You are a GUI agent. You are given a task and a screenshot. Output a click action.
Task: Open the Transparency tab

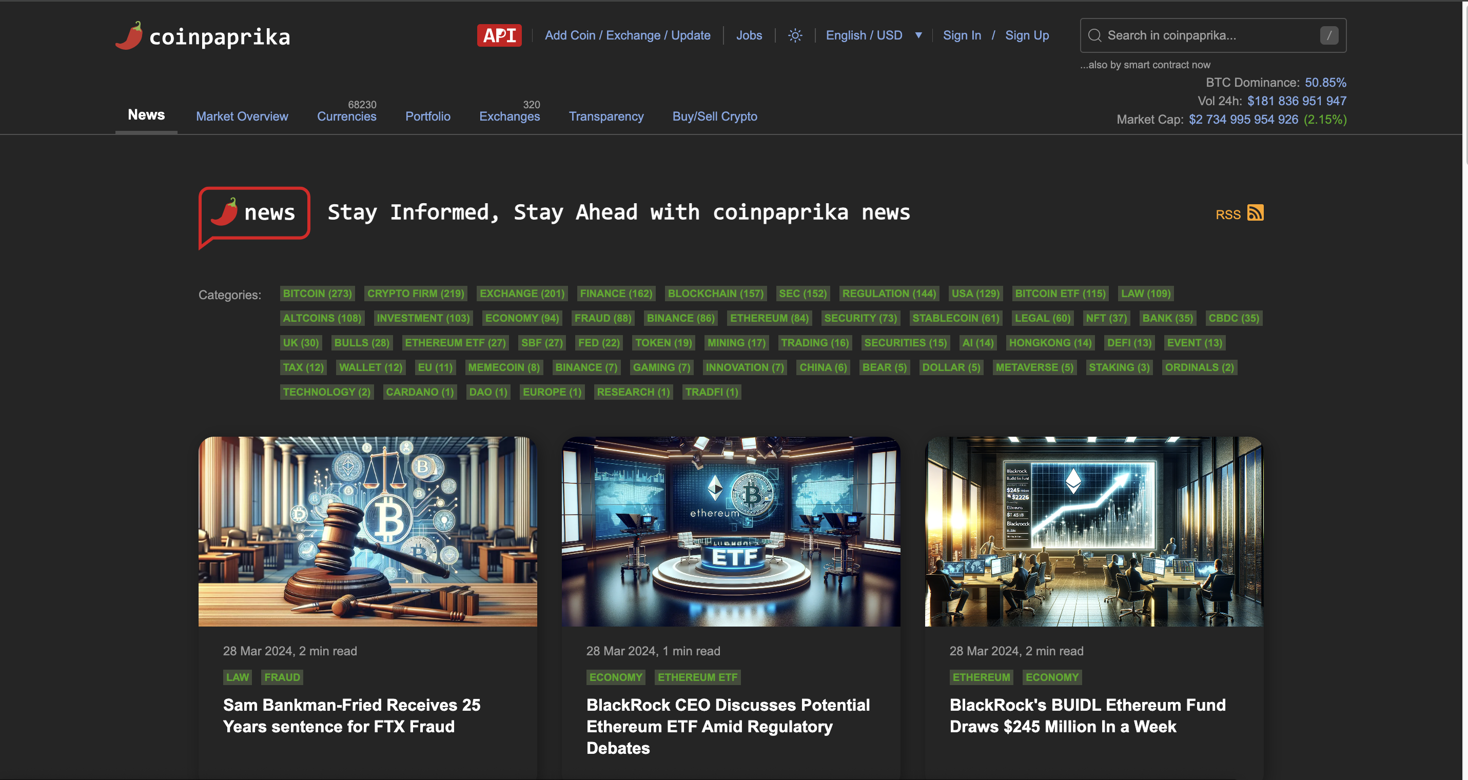coord(606,116)
